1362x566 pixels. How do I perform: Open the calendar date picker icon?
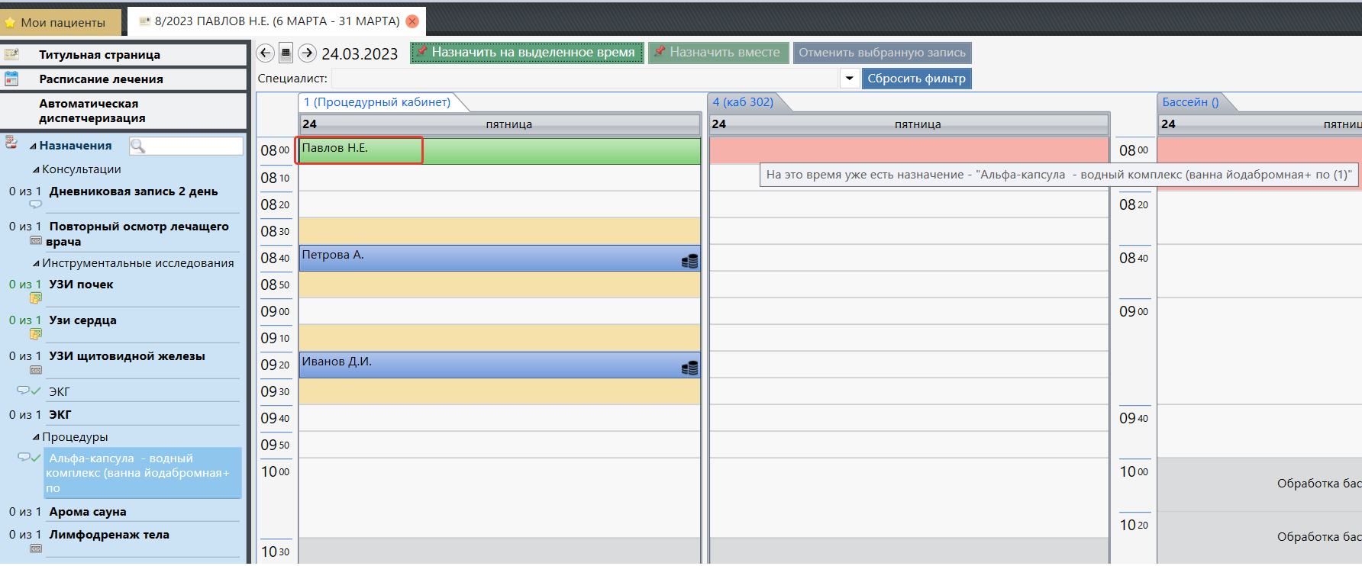[286, 53]
